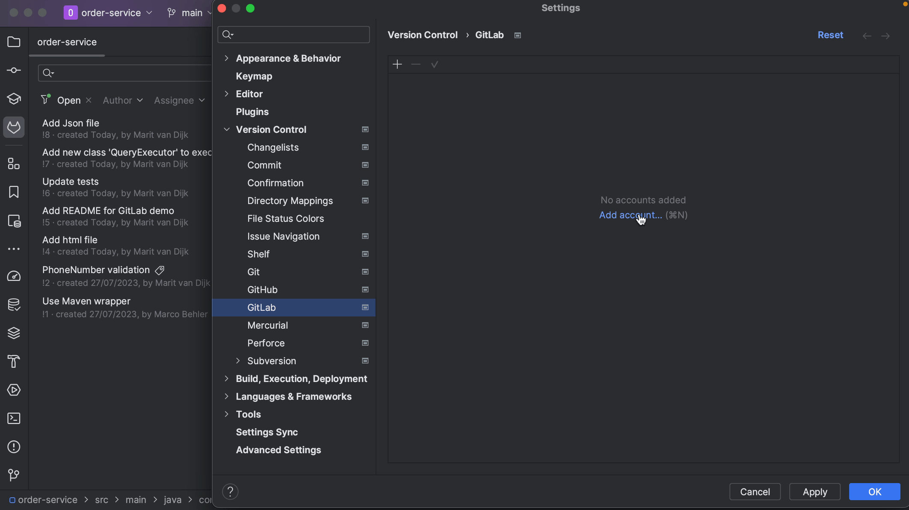Click the Help question mark icon
This screenshot has width=909, height=510.
pos(230,492)
